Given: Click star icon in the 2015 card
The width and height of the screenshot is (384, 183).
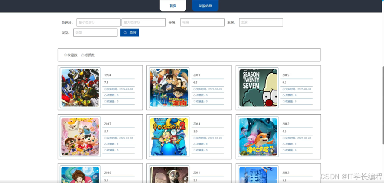Looking at the screenshot, I should coord(283,101).
